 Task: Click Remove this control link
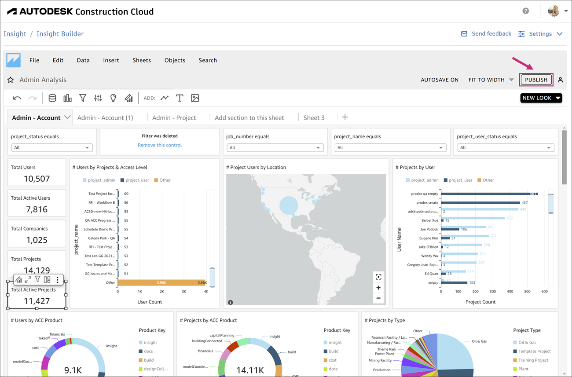coord(160,145)
